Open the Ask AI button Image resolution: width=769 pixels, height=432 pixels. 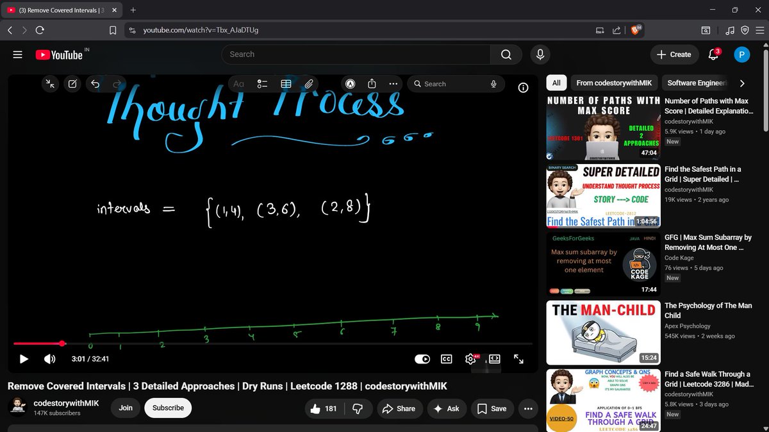click(x=446, y=408)
